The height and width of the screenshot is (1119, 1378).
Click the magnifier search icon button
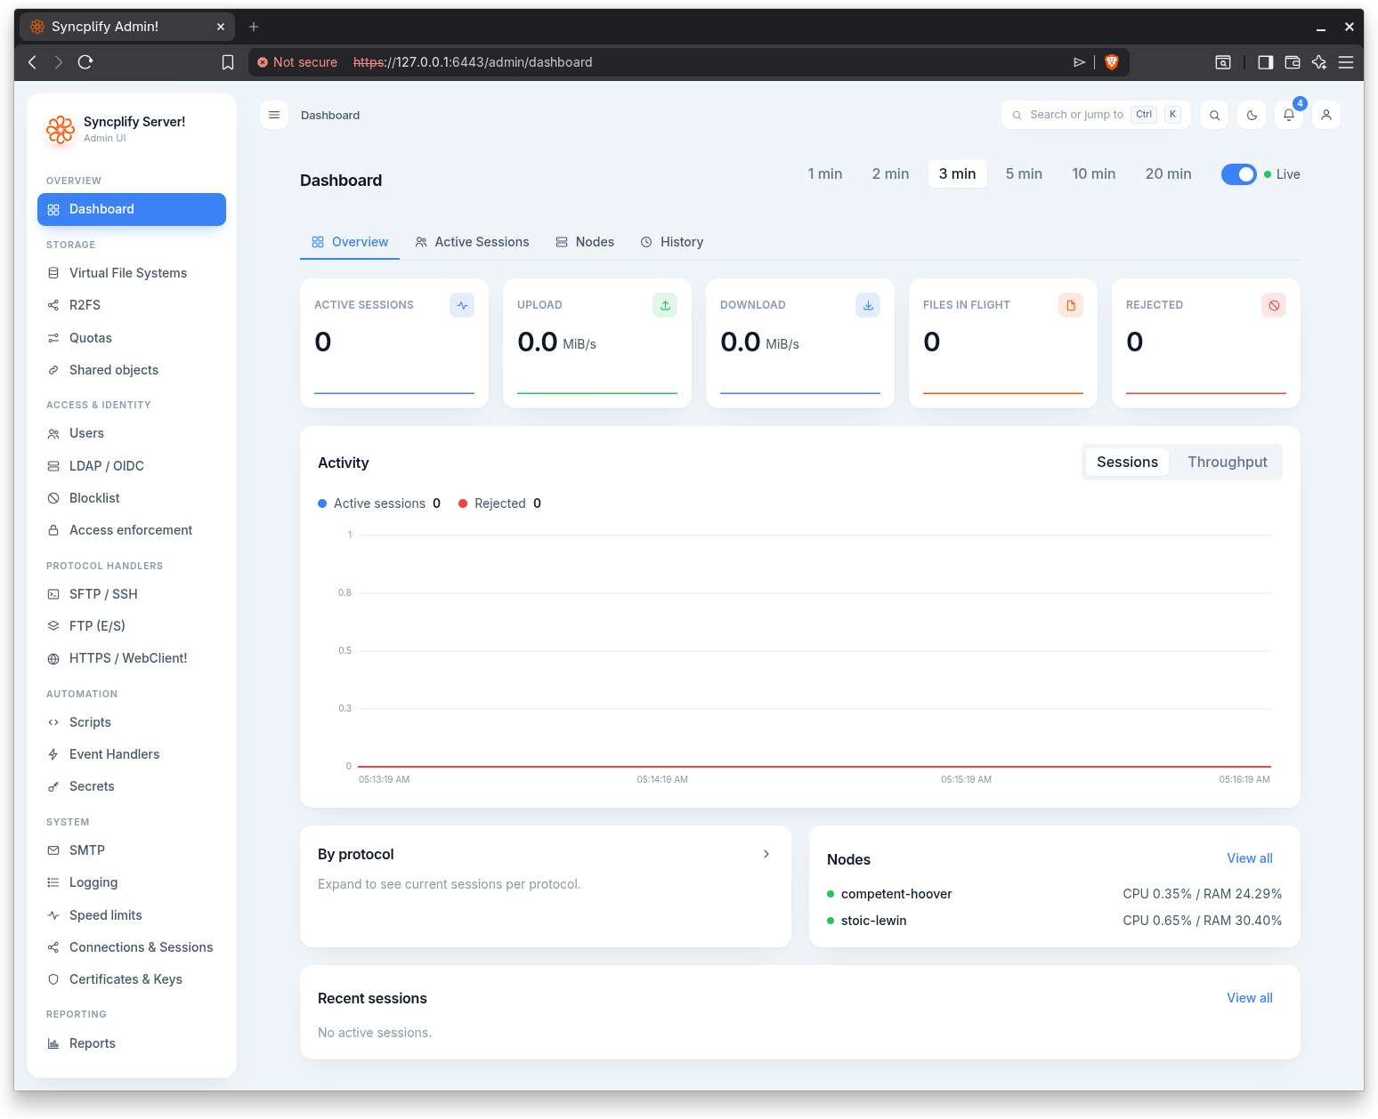1214,115
